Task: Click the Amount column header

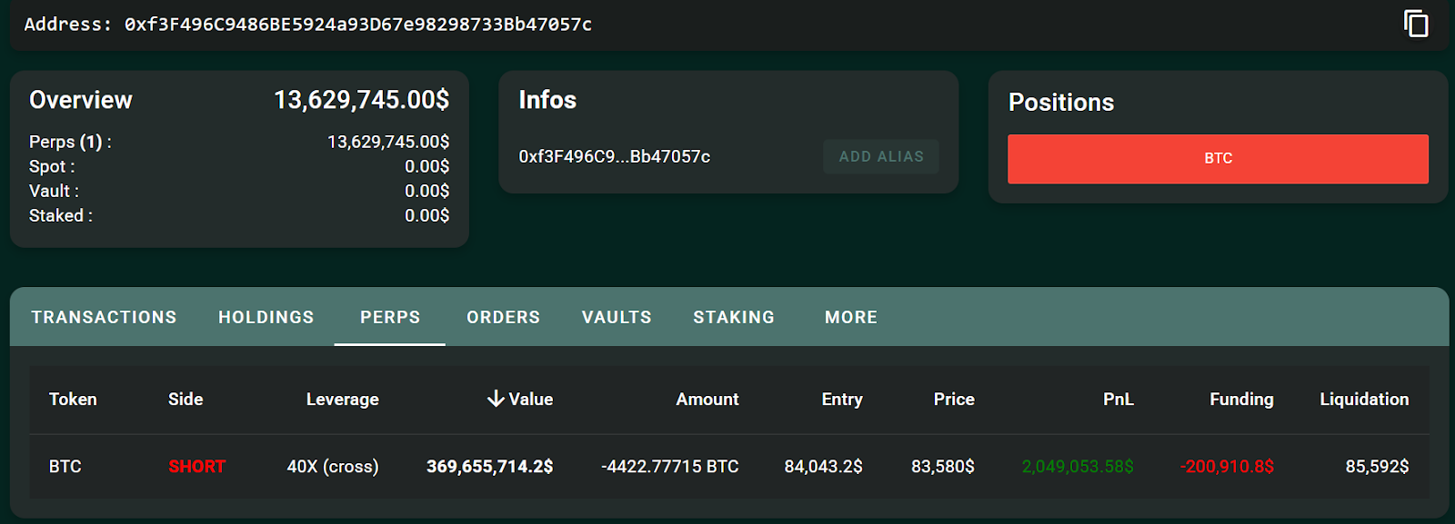Action: tap(707, 400)
